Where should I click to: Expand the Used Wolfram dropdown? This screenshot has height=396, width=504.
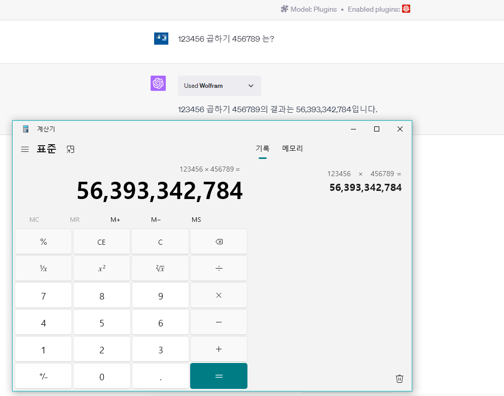220,86
